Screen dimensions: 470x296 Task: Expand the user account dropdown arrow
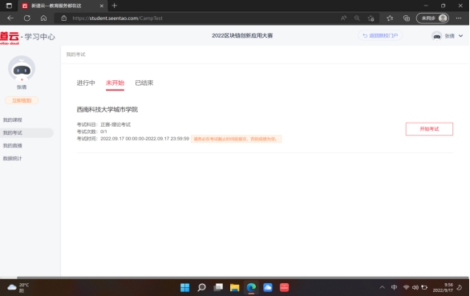(460, 35)
